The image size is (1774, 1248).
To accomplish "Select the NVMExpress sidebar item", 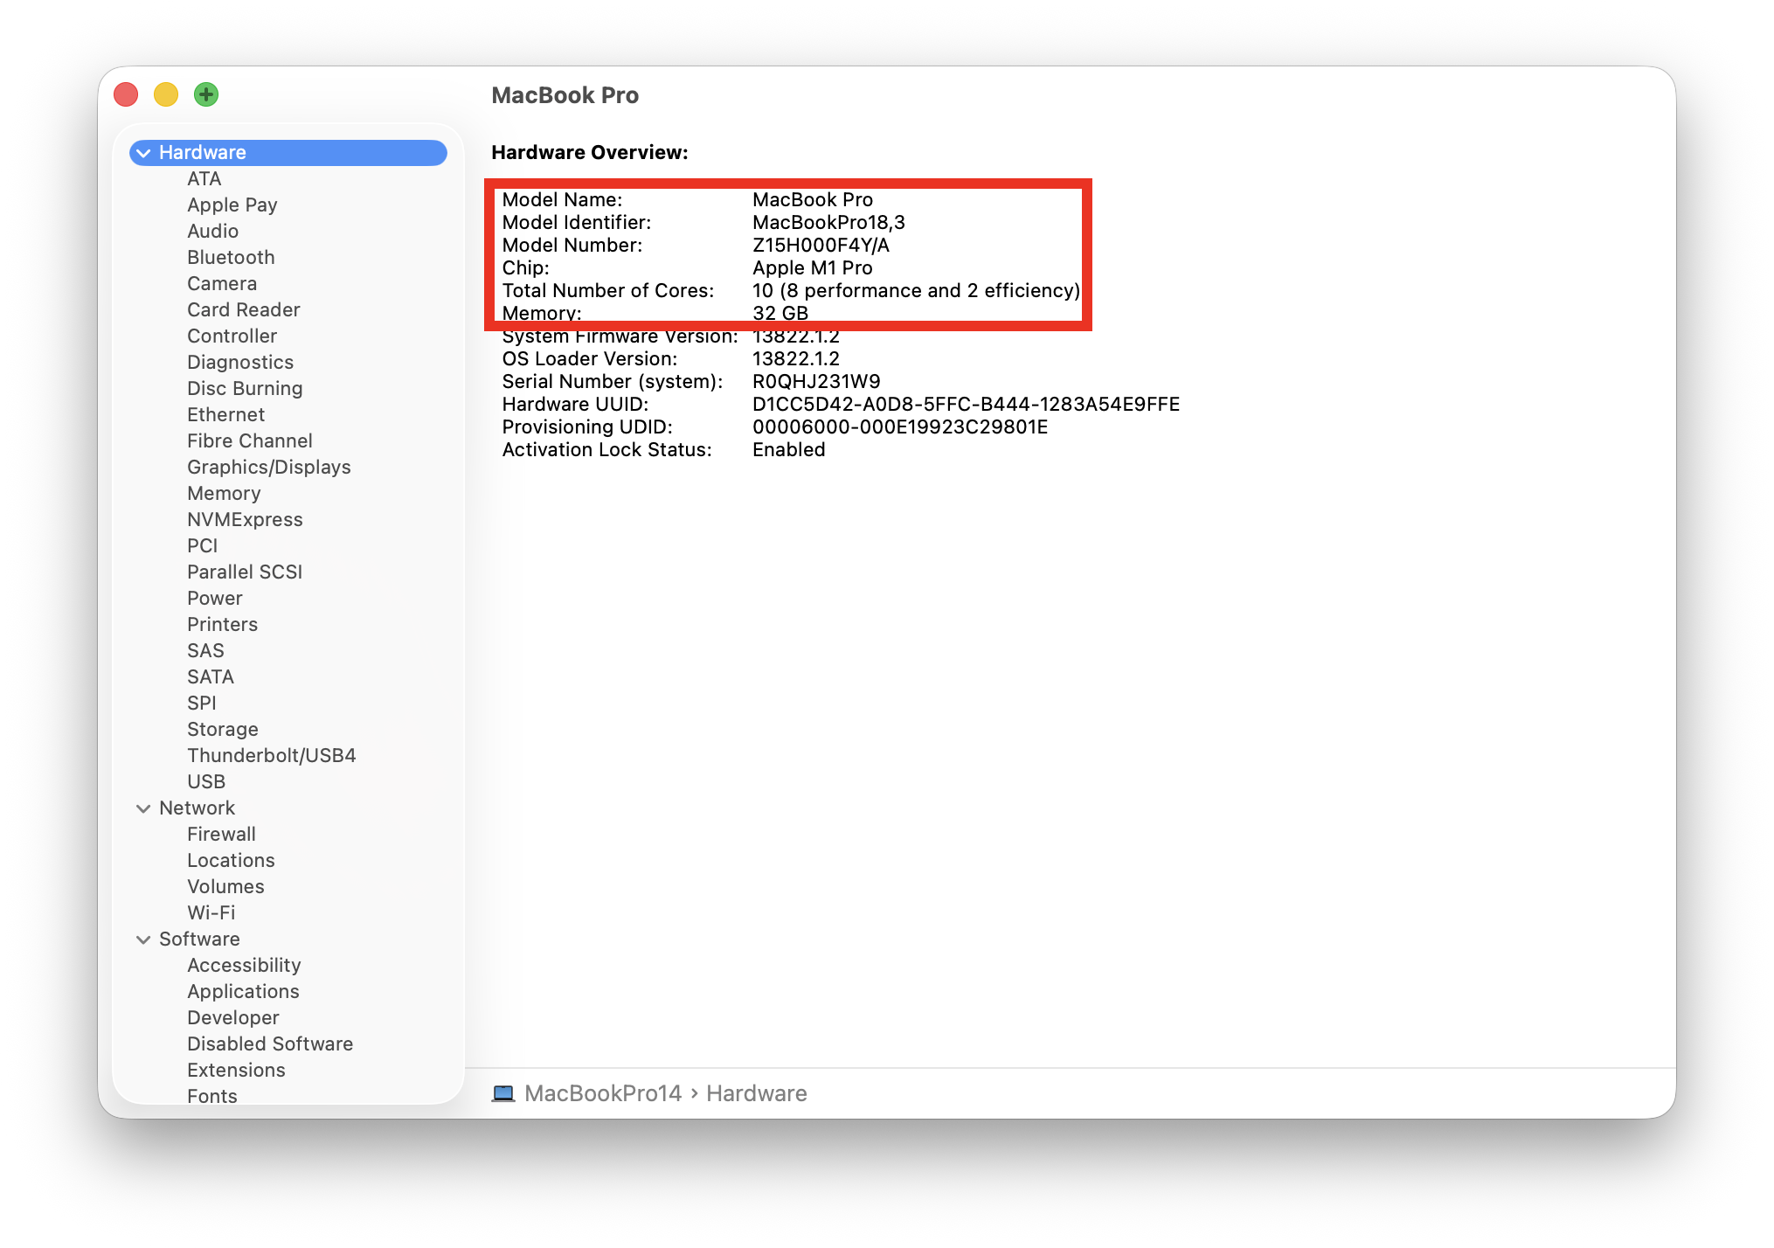I will (x=245, y=519).
